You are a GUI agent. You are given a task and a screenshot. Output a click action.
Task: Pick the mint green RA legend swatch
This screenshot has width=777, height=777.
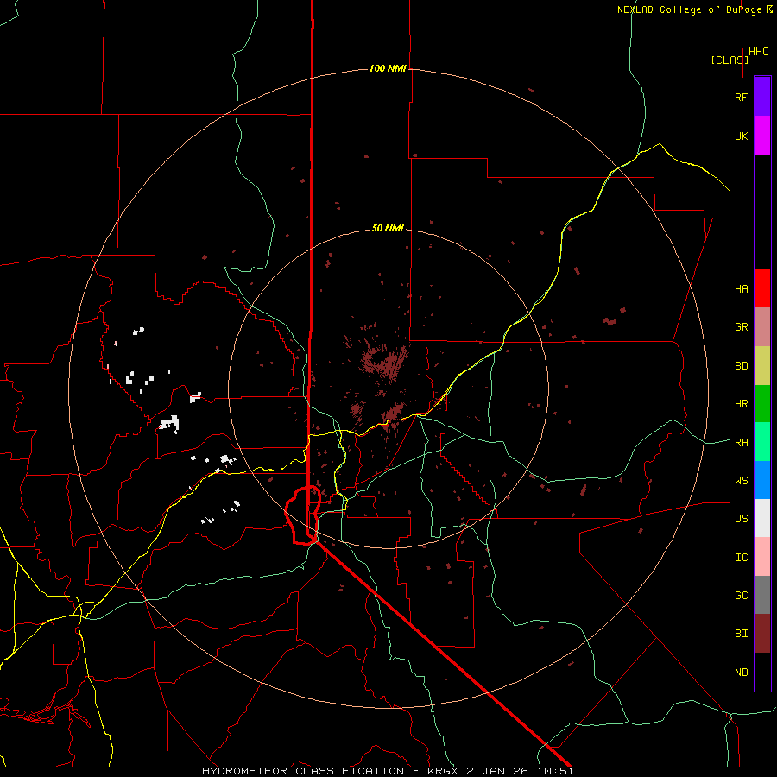coord(762,442)
